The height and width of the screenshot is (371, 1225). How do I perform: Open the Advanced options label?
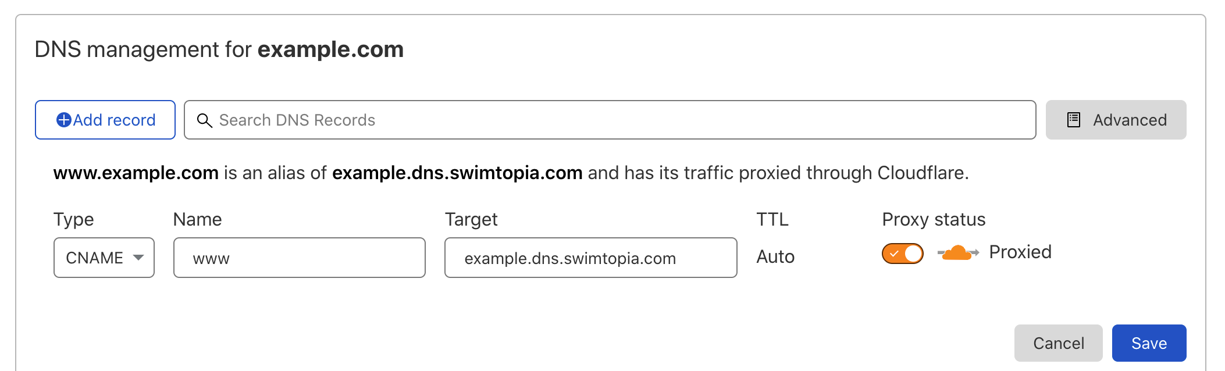point(1130,120)
